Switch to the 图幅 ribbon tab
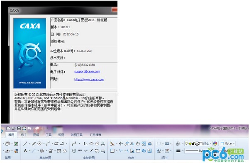The image size is (249, 163). tap(36, 135)
